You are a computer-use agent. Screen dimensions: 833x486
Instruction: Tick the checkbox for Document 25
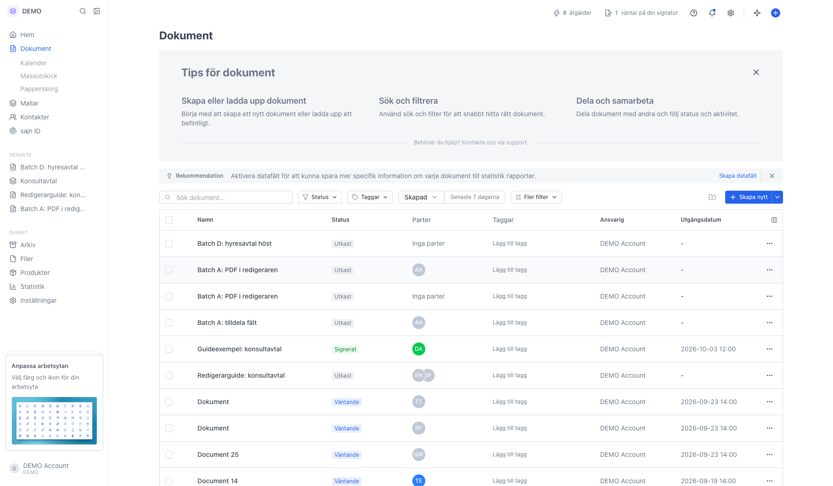[x=169, y=455]
